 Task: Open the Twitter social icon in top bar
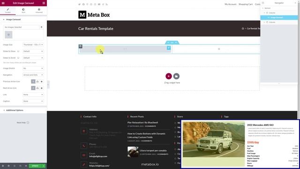pyautogui.click(x=79, y=4)
